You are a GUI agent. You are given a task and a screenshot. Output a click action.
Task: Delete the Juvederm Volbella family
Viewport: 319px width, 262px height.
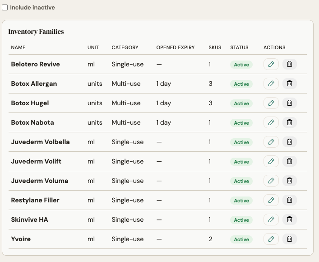point(290,142)
